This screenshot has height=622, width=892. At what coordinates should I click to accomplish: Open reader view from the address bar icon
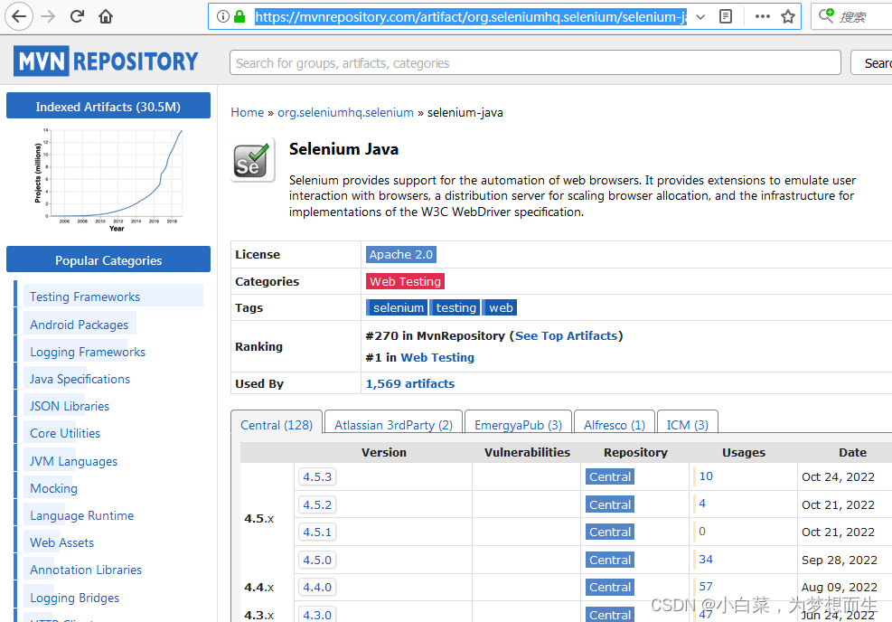tap(726, 16)
